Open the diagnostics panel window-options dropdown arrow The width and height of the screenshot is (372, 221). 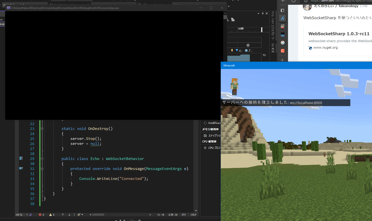(x=258, y=14)
